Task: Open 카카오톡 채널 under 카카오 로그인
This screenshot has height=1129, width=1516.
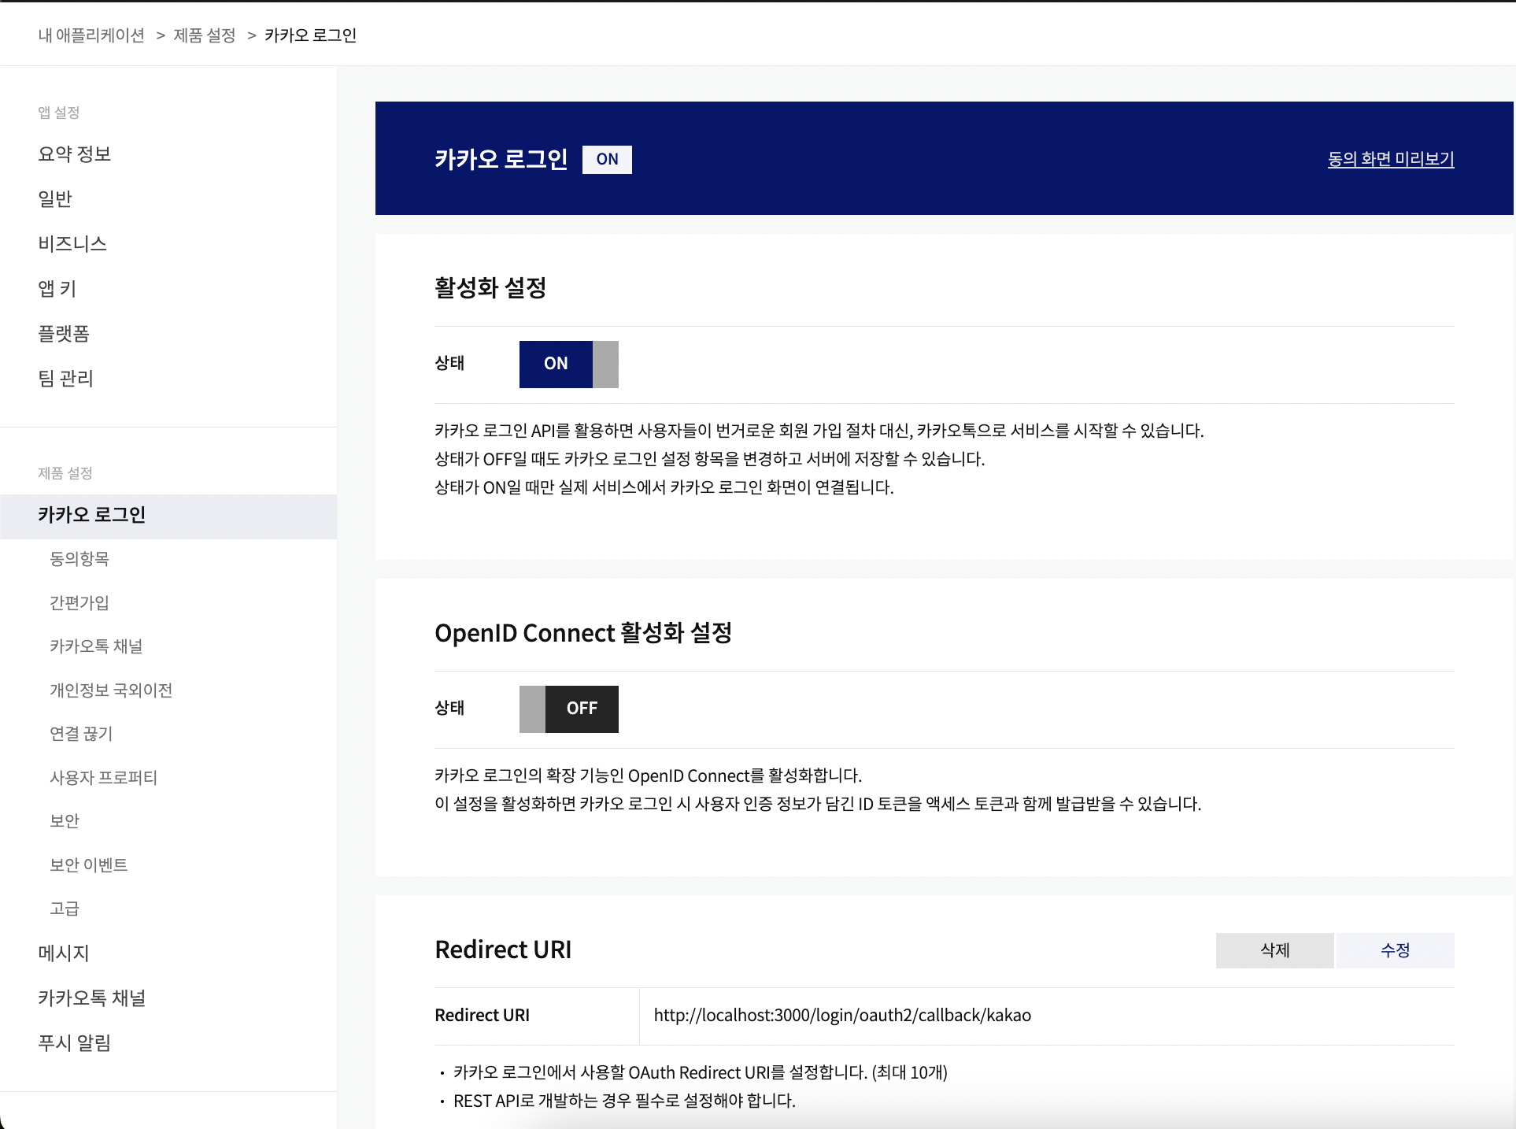Action: [x=96, y=646]
